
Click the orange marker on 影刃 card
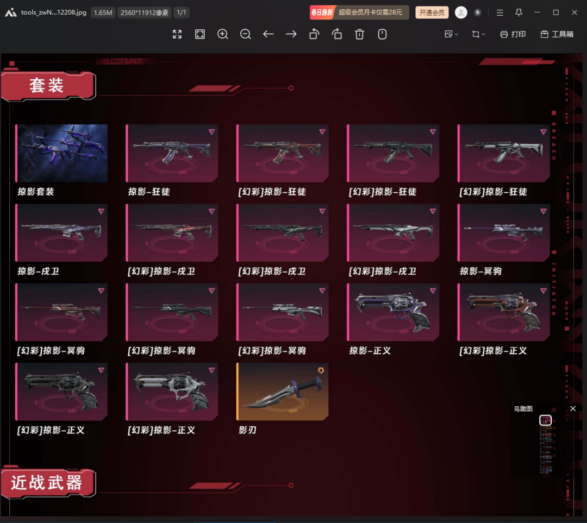[321, 370]
